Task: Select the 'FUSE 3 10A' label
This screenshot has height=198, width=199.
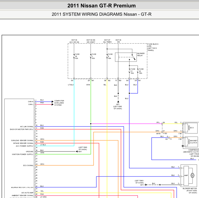Action: (94, 56)
